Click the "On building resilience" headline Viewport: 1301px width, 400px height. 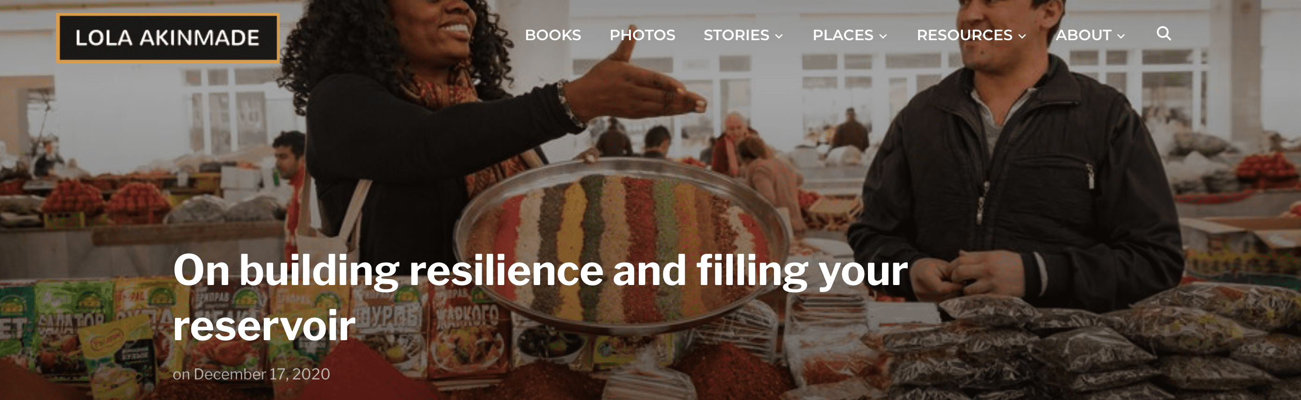(541, 298)
